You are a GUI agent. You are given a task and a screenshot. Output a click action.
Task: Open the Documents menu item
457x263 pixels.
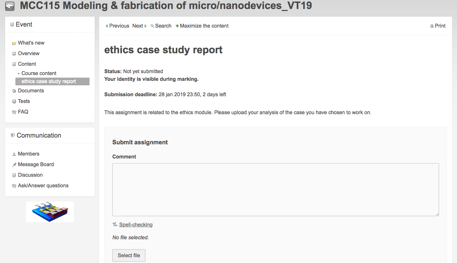(31, 90)
